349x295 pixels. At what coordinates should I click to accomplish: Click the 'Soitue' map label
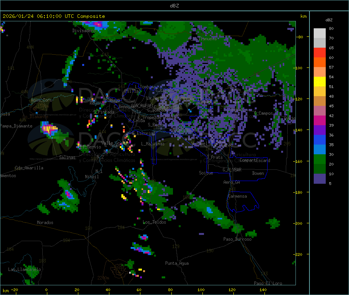pos(206,173)
